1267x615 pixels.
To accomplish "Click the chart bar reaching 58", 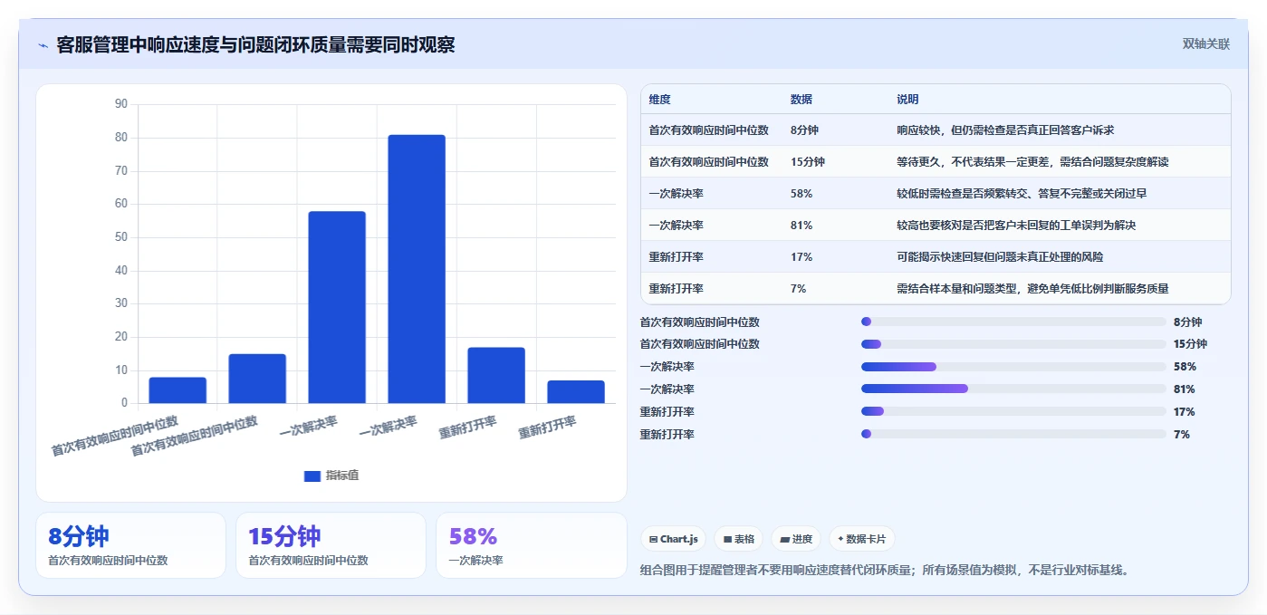I will [337, 307].
